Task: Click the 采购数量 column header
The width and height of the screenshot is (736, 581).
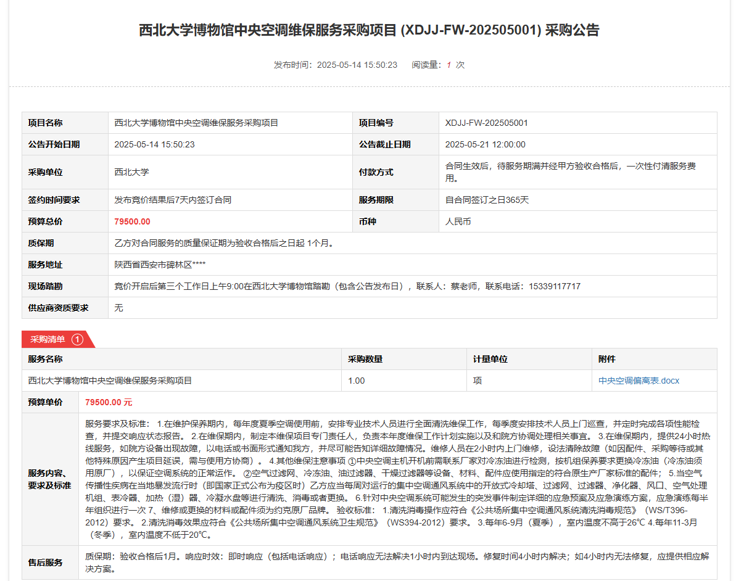Action: [x=365, y=359]
